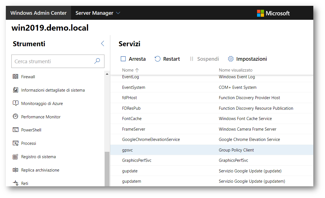Click the search magnifier in Cerca strumenti
The height and width of the screenshot is (198, 325).
(97, 61)
